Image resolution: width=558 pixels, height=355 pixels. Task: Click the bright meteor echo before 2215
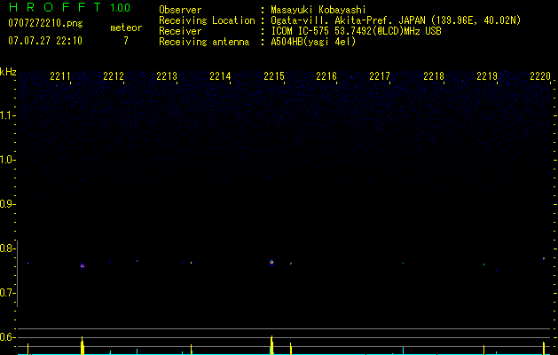(x=271, y=263)
